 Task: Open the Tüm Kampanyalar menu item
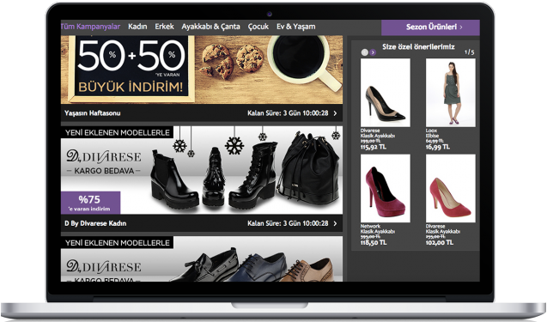pos(91,27)
